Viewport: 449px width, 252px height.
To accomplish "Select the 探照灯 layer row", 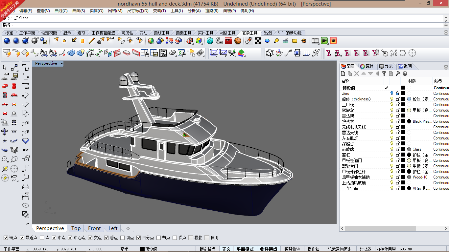I will pyautogui.click(x=394, y=143).
